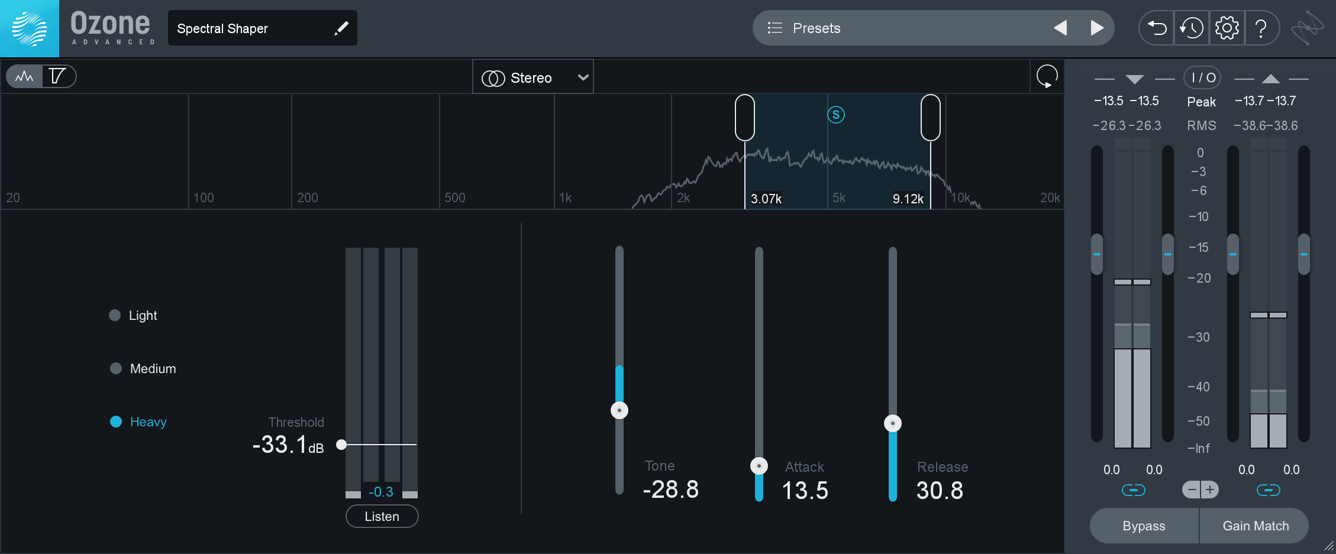Click the left output gain slider handle
Image resolution: width=1336 pixels, height=554 pixels.
1233,254
